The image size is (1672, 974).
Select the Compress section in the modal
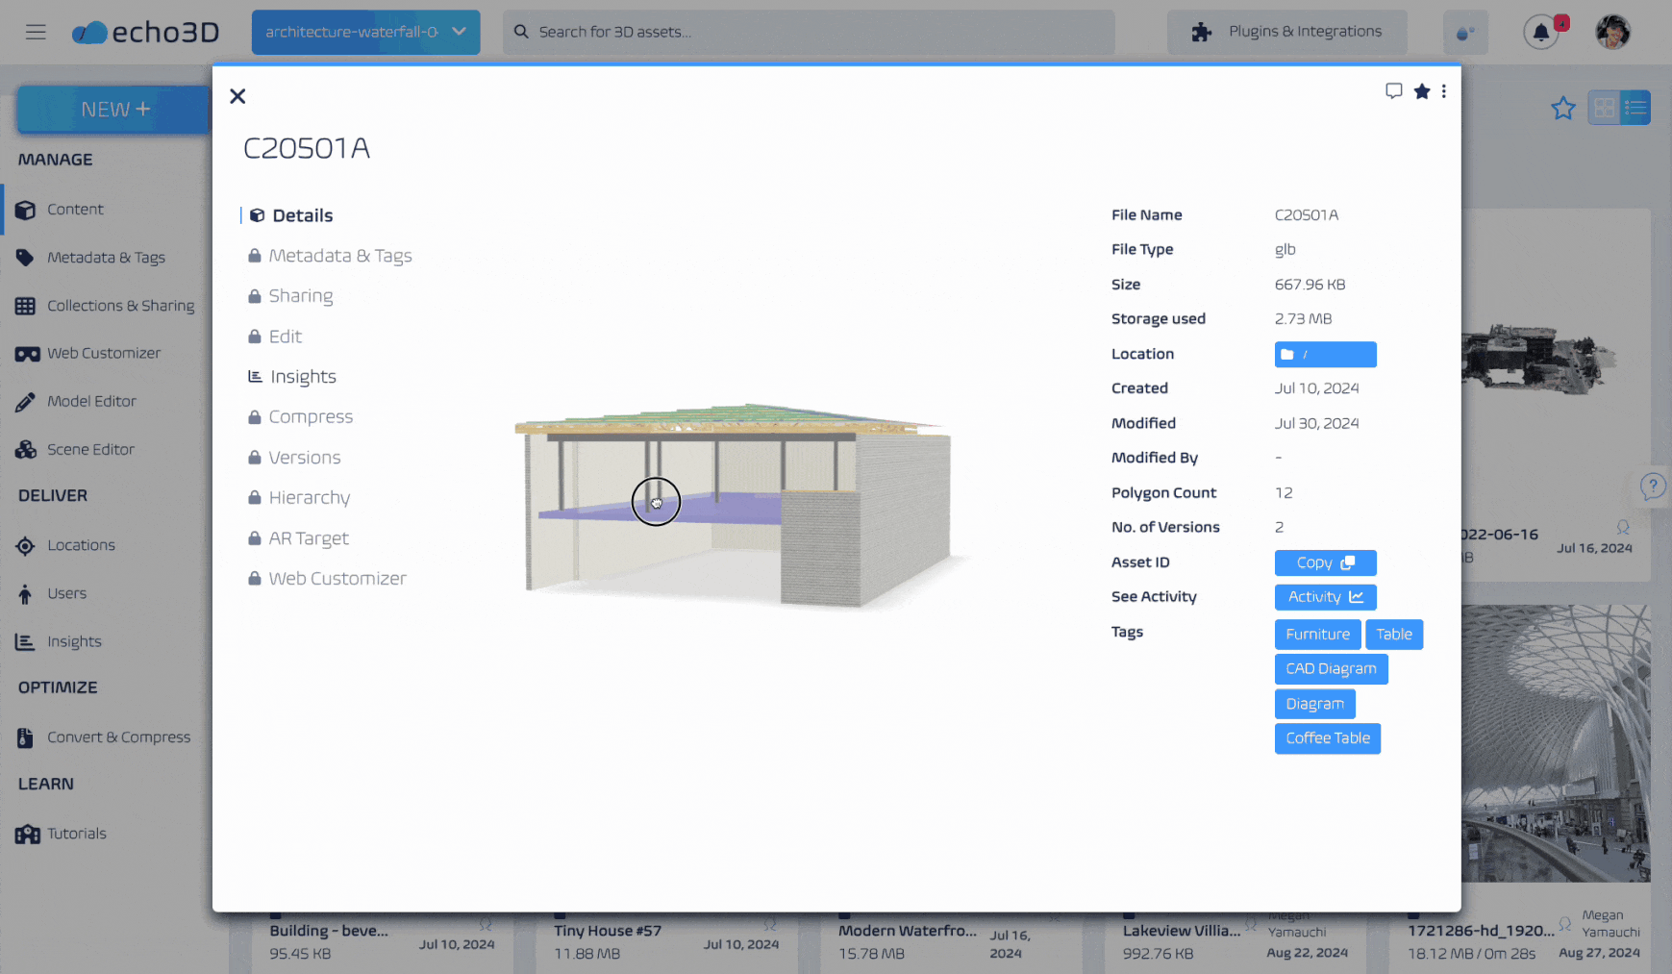pos(310,416)
